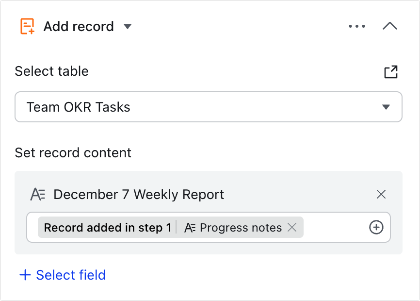The width and height of the screenshot is (420, 301).
Task: Insert a variable using the circled plus icon
Action: (x=376, y=227)
